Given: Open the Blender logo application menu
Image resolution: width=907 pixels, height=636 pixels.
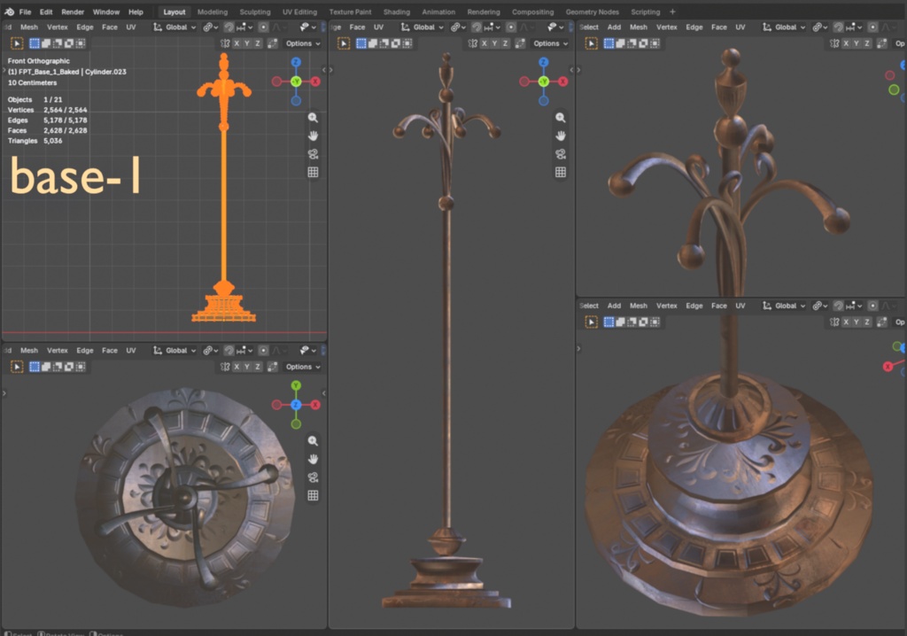Looking at the screenshot, I should point(9,12).
